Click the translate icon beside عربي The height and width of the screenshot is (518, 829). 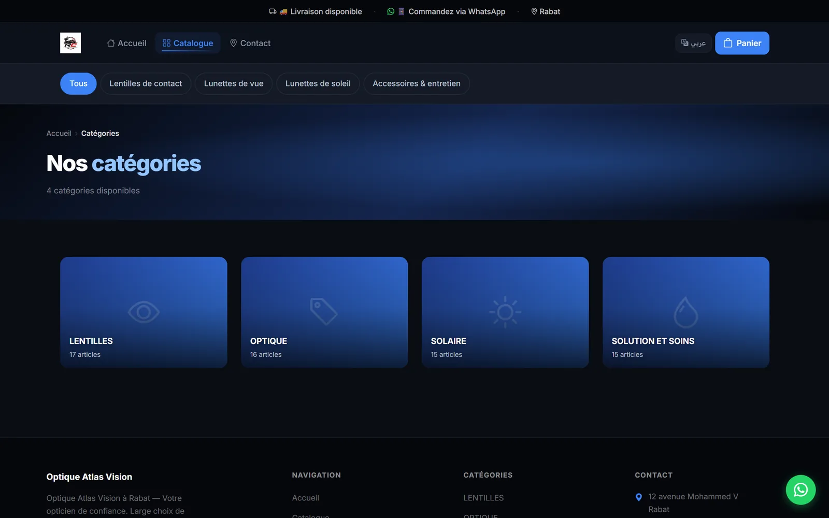point(684,43)
